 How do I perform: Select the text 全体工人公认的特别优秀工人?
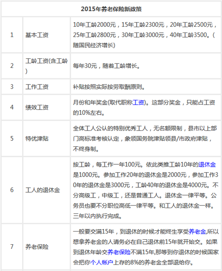[x=110, y=128]
